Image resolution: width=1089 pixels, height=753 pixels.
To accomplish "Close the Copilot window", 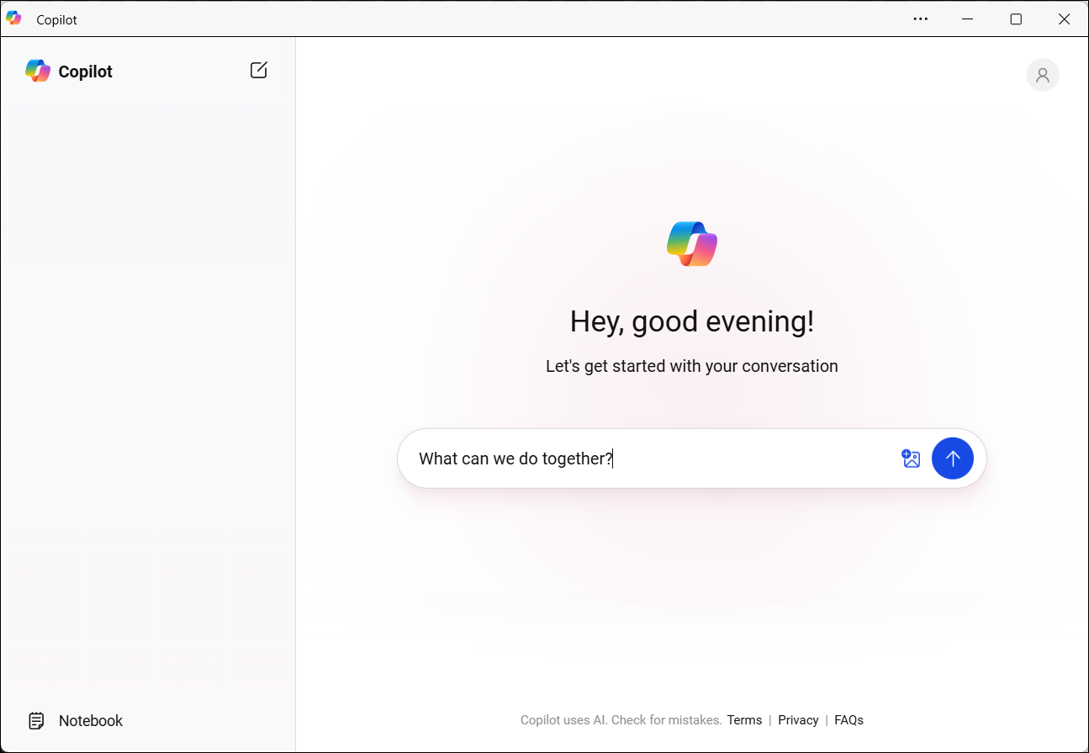I will coord(1064,19).
